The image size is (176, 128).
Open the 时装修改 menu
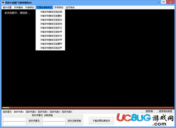30,7
